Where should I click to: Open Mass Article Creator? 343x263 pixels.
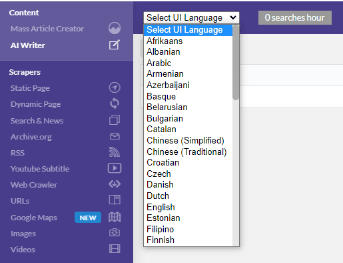coord(47,29)
